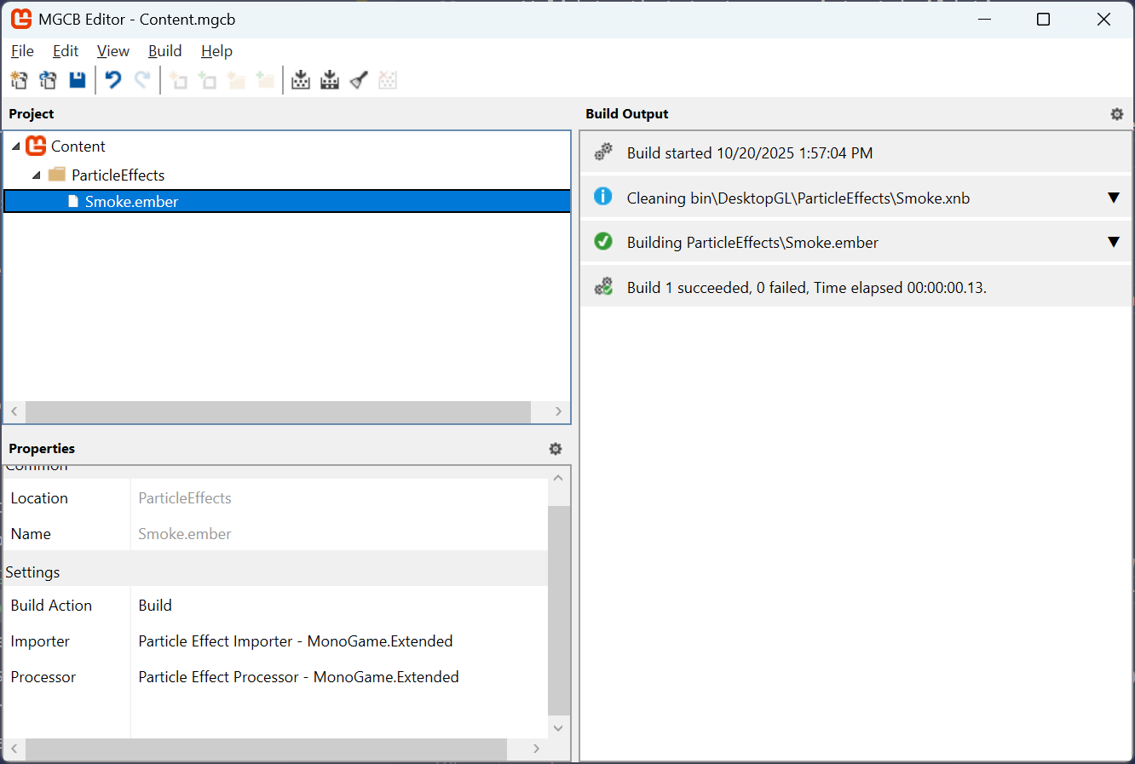Screen dimensions: 1135x764
Task: Click the Properties vertical scrollbar down arrow
Action: click(558, 727)
